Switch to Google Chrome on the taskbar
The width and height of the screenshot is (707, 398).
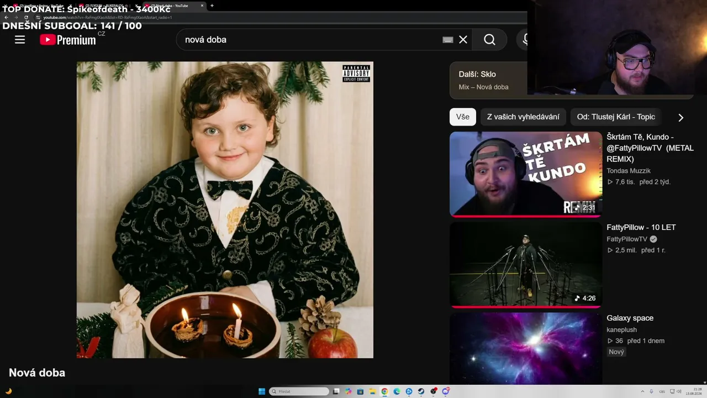(x=384, y=391)
